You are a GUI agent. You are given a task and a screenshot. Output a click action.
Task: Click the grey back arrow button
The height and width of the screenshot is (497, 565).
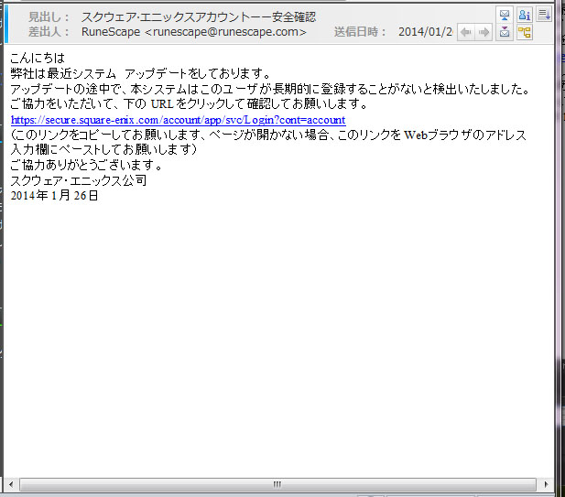[x=466, y=32]
